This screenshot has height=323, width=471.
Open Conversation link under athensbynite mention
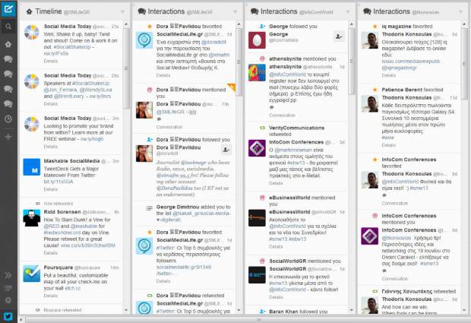(282, 115)
